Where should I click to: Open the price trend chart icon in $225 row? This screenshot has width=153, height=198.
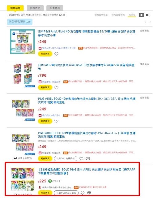pyautogui.click(x=89, y=193)
